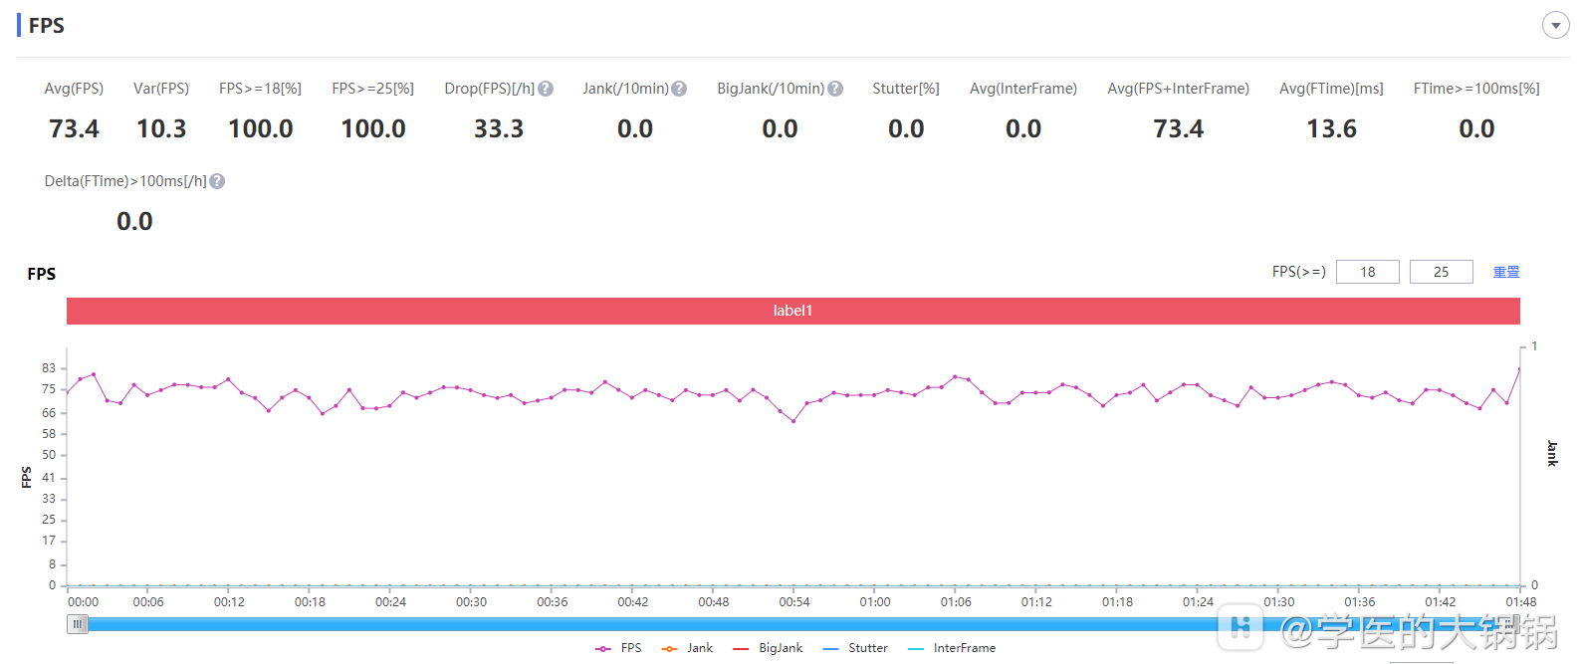Click the Avg(FTime) value 13.6
1578x664 pixels.
point(1332,129)
